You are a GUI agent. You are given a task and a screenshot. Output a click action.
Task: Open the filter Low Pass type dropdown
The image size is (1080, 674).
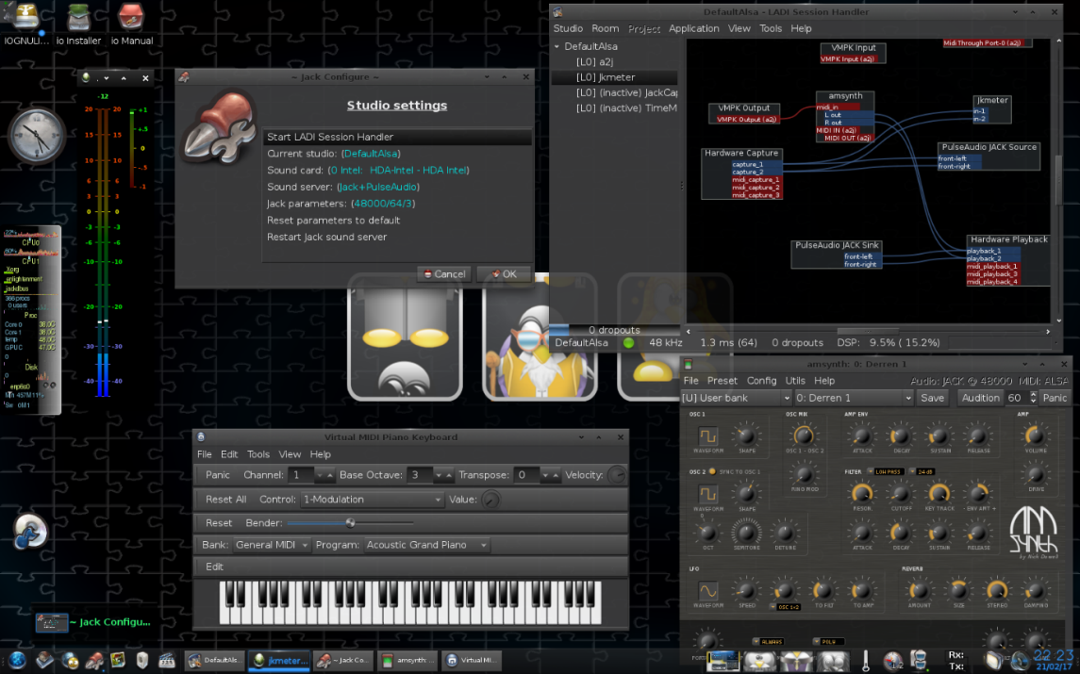(888, 471)
